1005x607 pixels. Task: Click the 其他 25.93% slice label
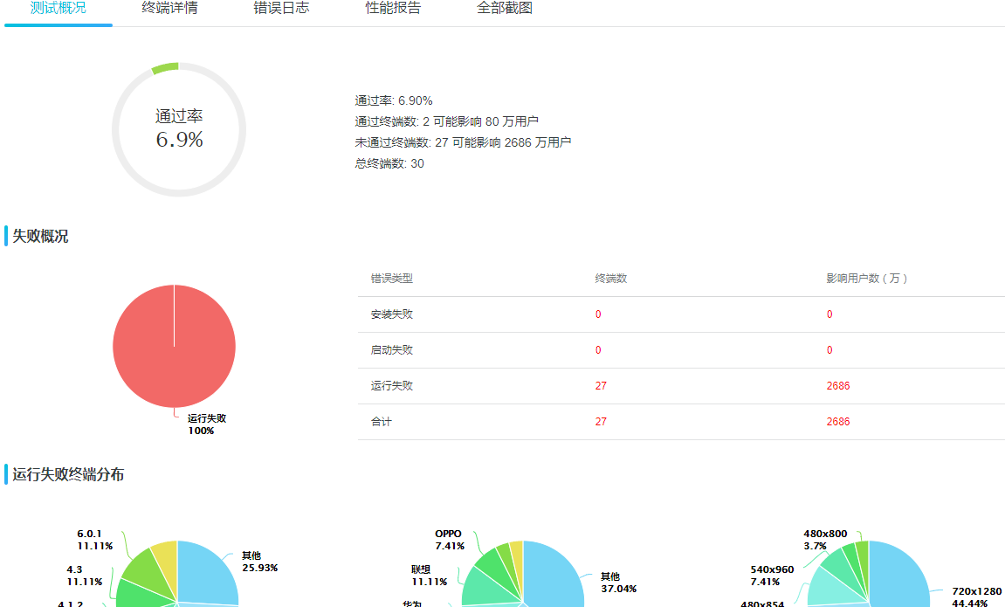[259, 562]
